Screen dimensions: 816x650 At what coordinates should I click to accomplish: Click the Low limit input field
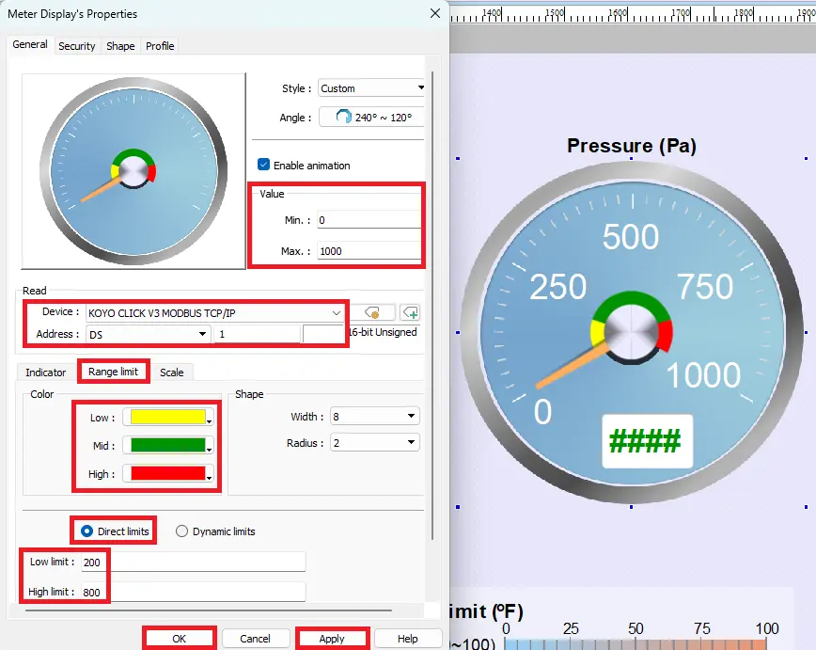pos(188,562)
